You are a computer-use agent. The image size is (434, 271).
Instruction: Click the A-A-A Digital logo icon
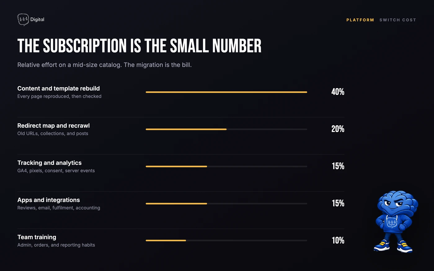pos(23,20)
